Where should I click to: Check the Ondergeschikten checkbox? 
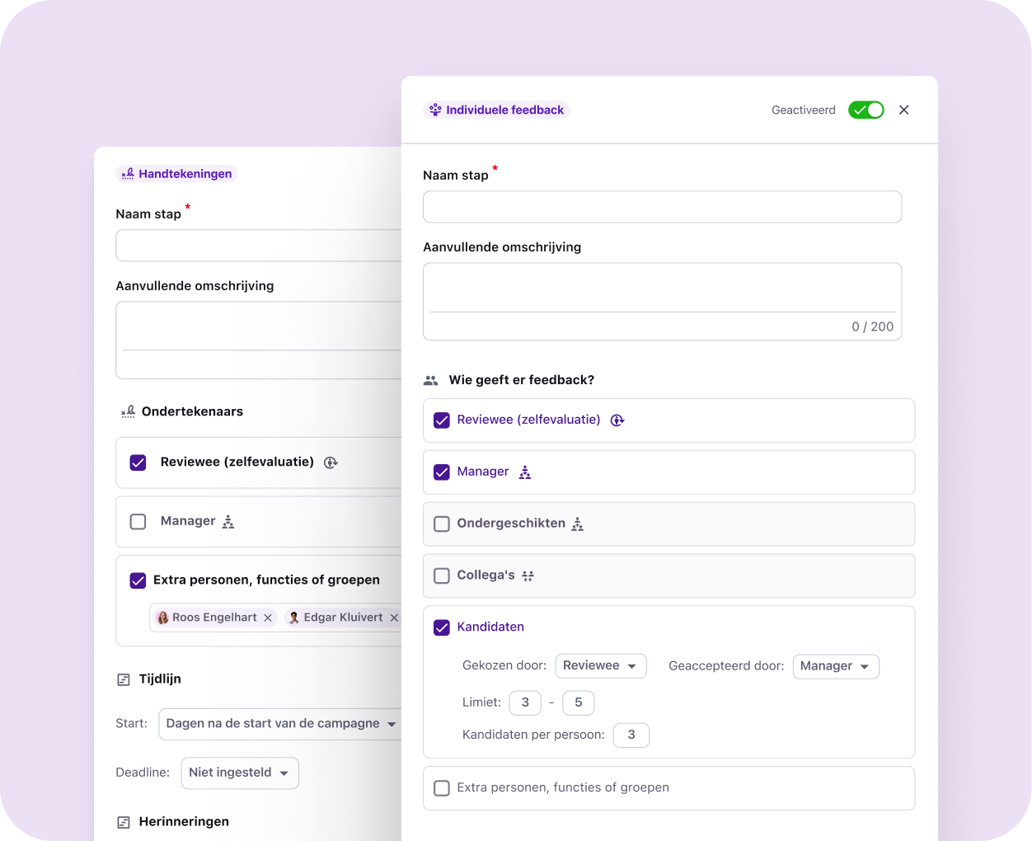[x=442, y=524]
